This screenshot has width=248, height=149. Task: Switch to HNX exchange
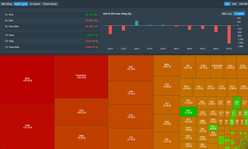(234, 4)
